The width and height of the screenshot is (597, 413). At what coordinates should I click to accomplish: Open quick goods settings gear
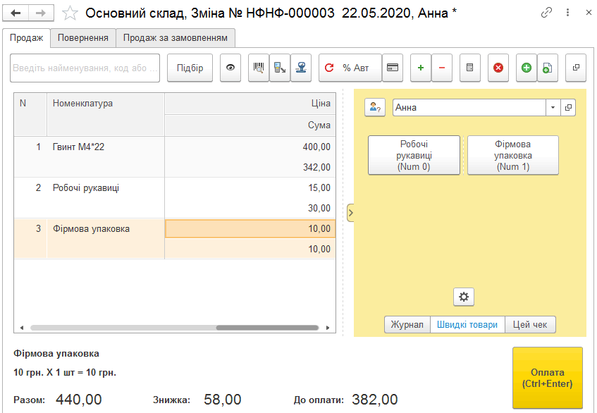click(x=464, y=297)
